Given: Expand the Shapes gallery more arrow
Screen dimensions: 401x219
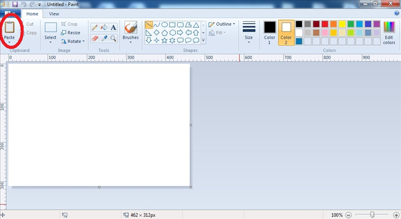Looking at the screenshot, I should tap(203, 41).
